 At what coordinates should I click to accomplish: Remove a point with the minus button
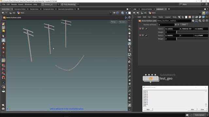click(x=178, y=25)
